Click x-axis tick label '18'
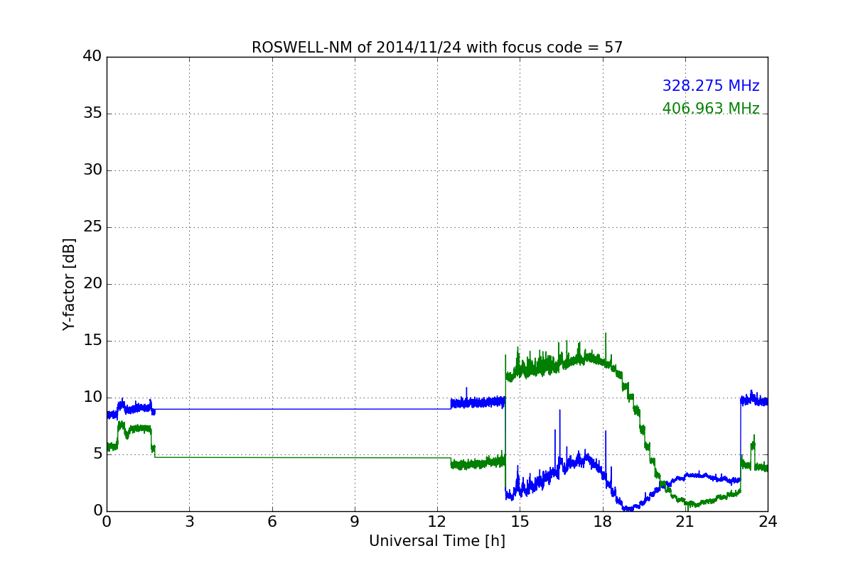The width and height of the screenshot is (853, 568). pos(603,522)
